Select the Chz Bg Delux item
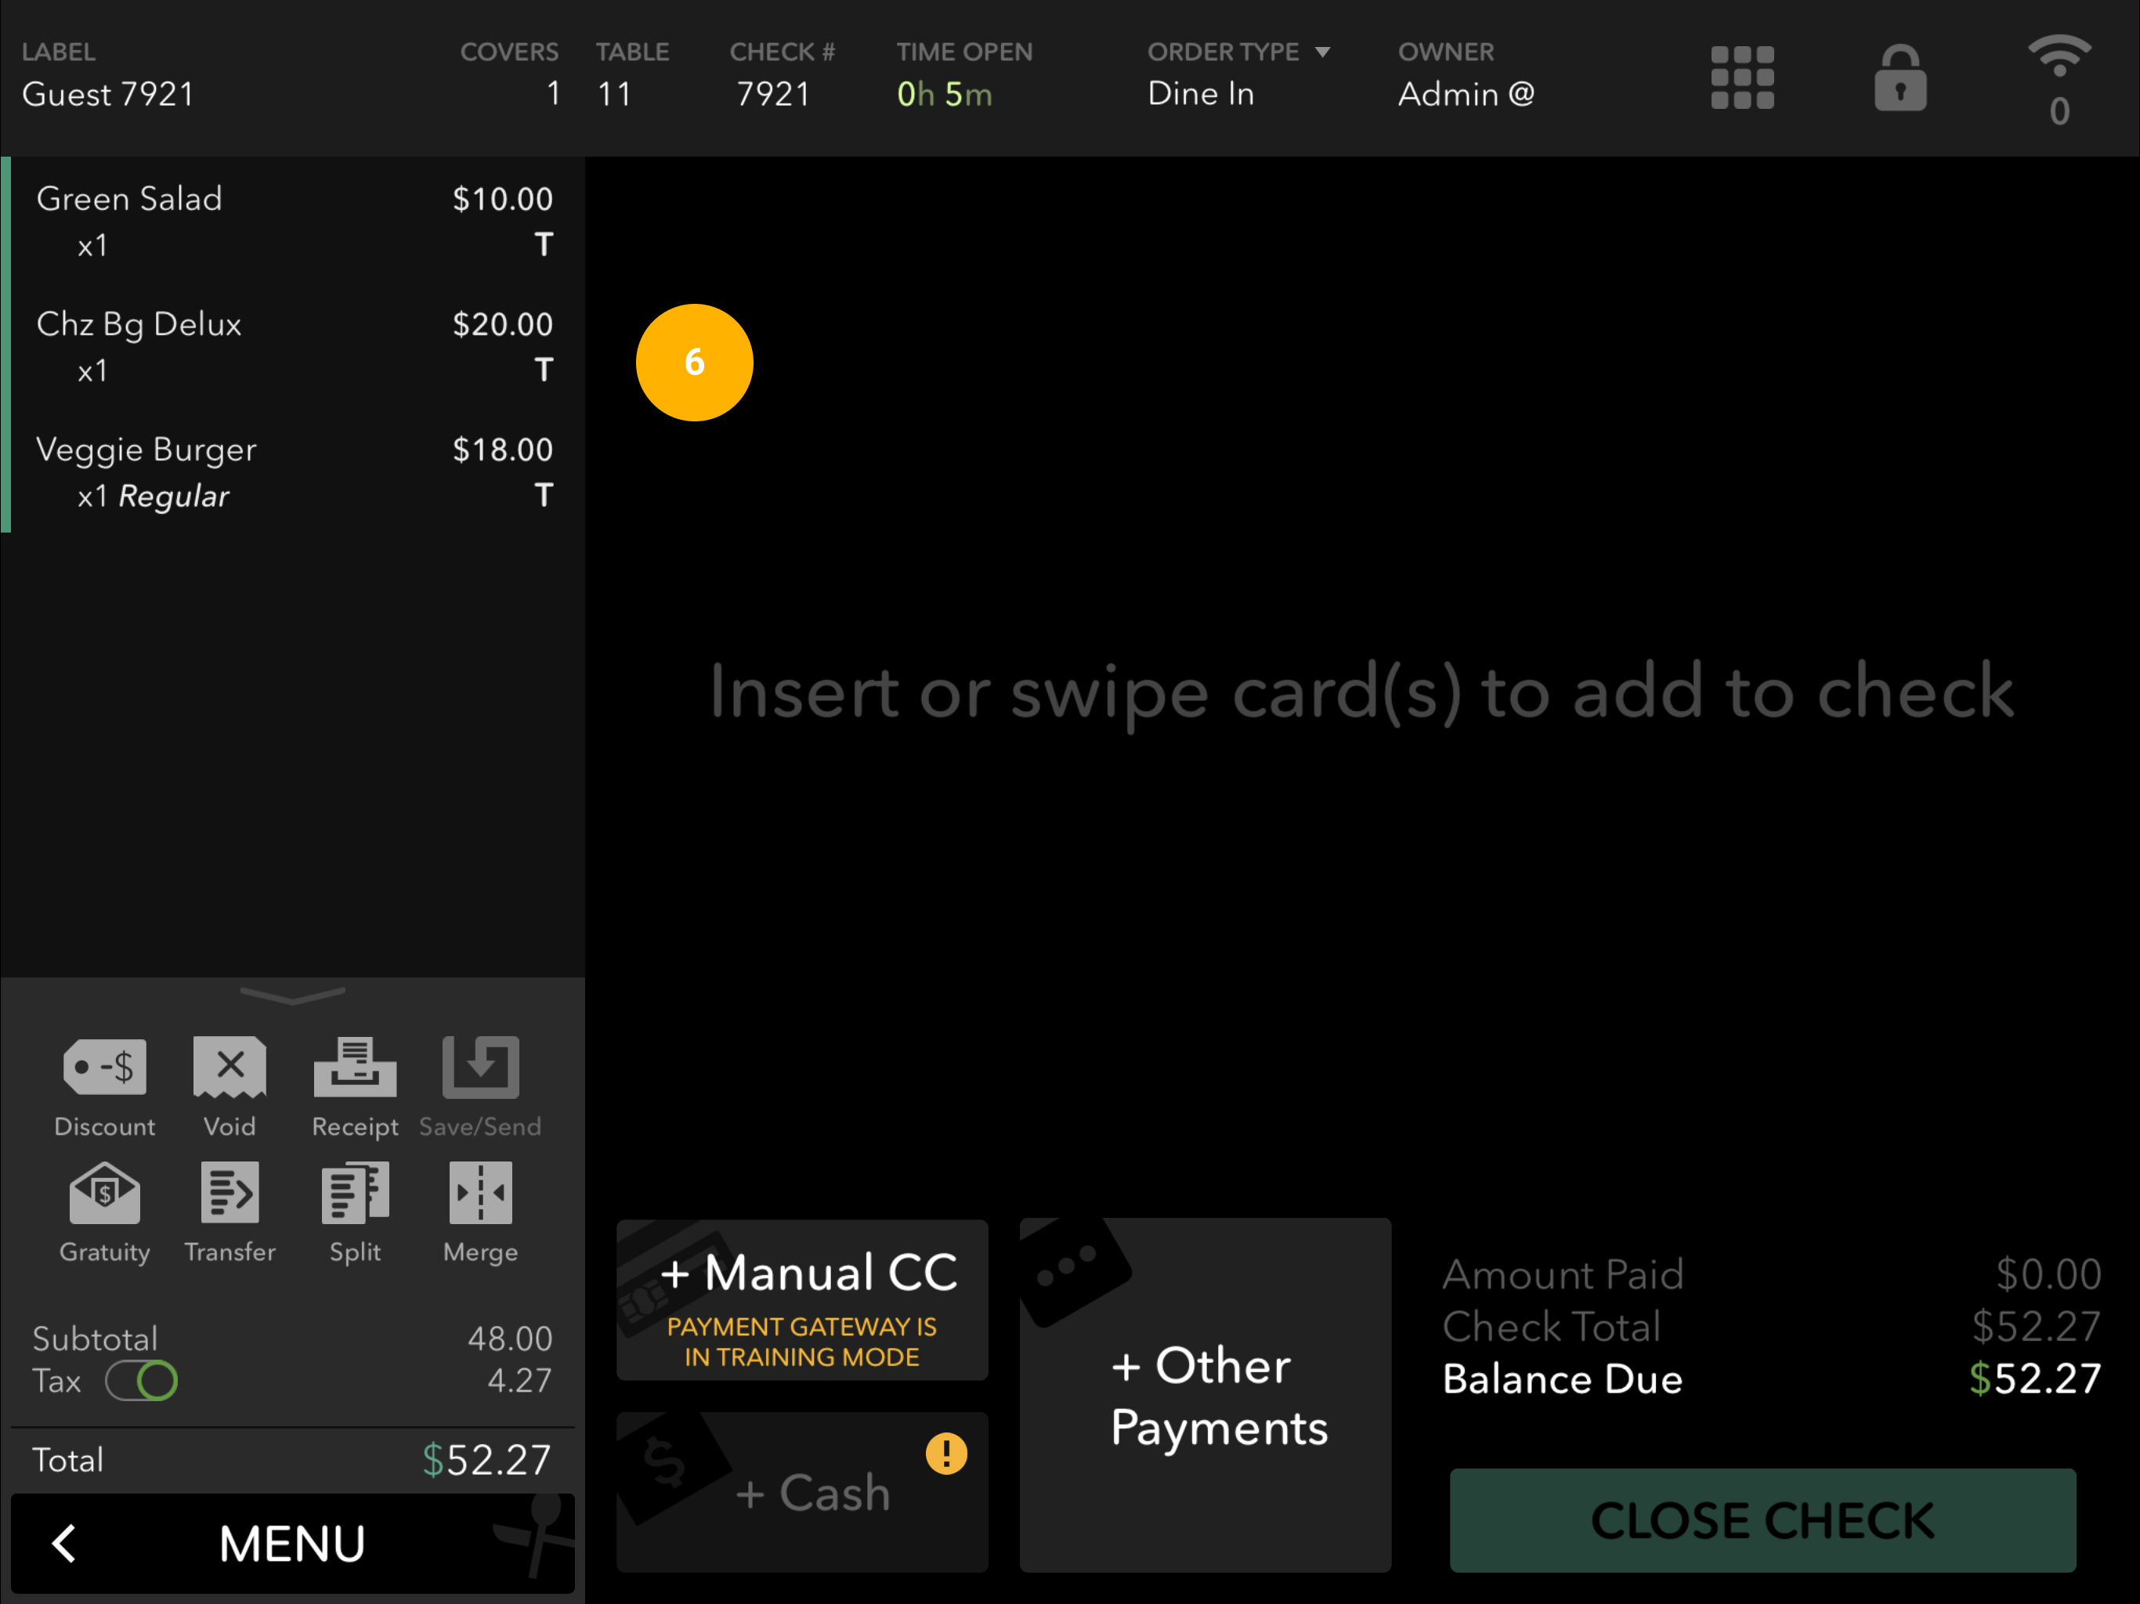Image resolution: width=2140 pixels, height=1604 pixels. tap(294, 346)
